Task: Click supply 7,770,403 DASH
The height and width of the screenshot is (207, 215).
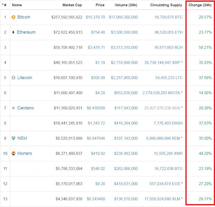Action: tap(168, 123)
